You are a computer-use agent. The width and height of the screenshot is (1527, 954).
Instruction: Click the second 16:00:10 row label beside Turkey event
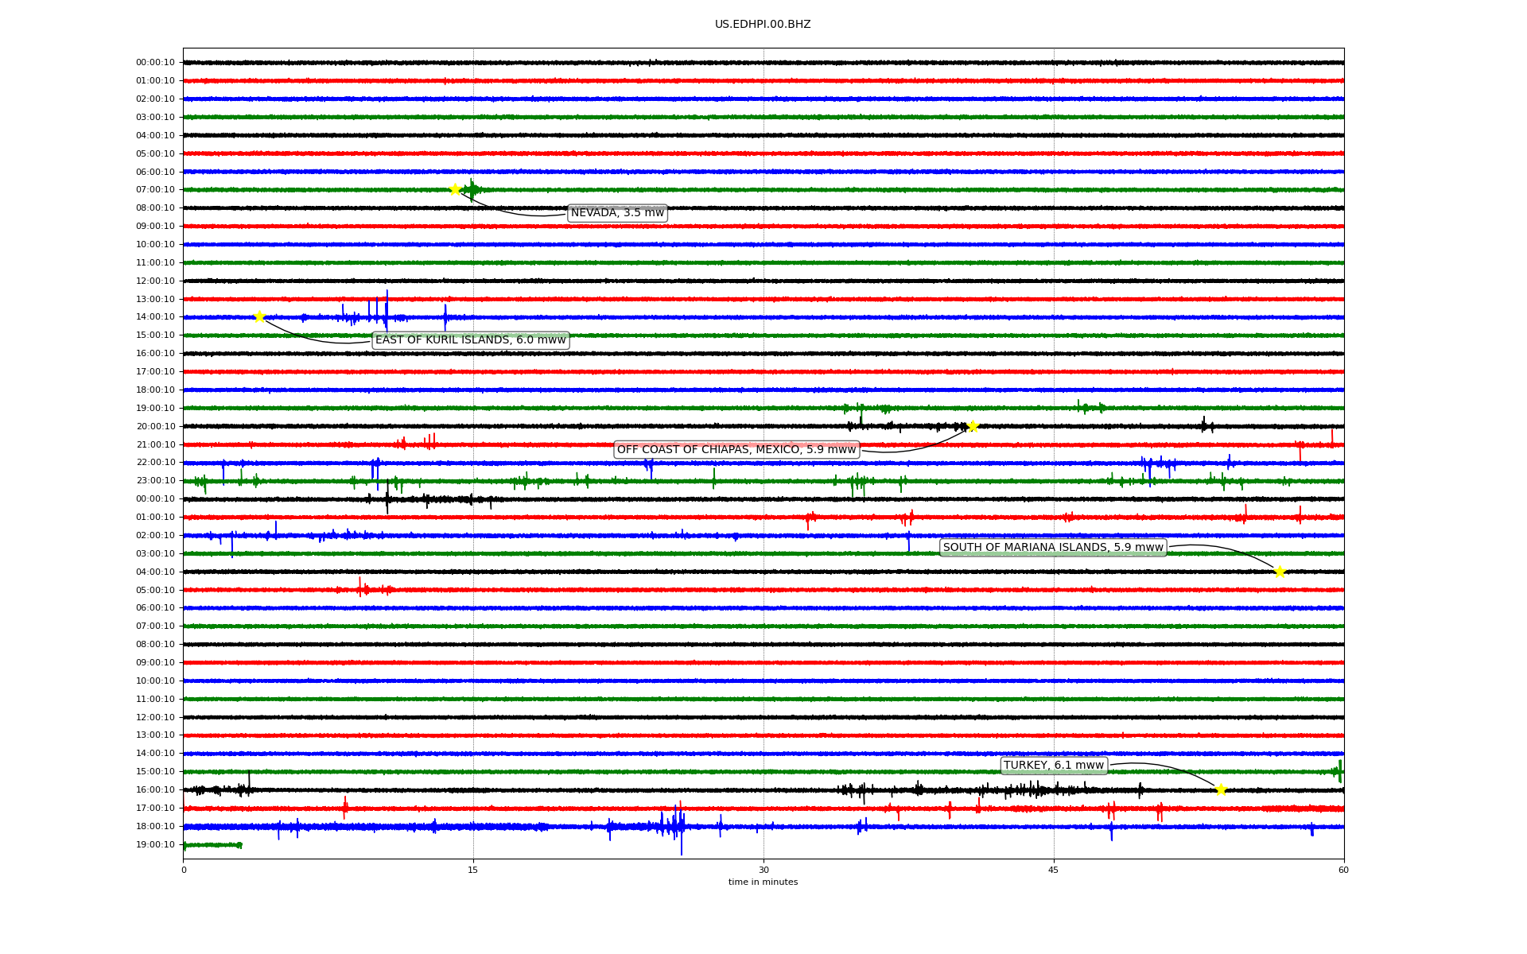155,790
